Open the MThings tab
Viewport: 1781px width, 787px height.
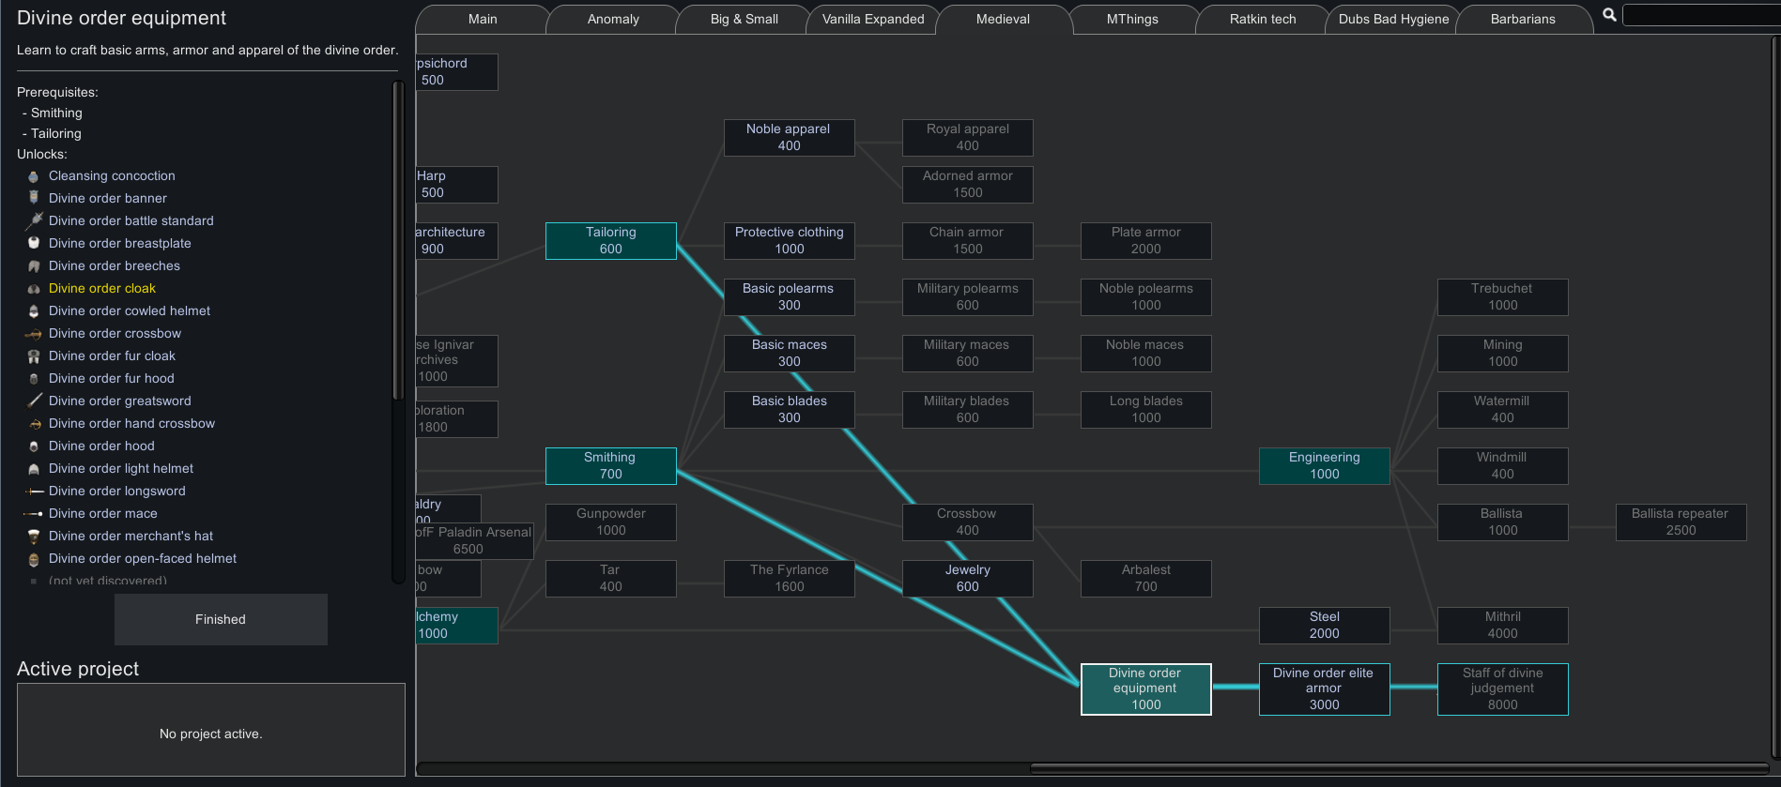point(1132,19)
